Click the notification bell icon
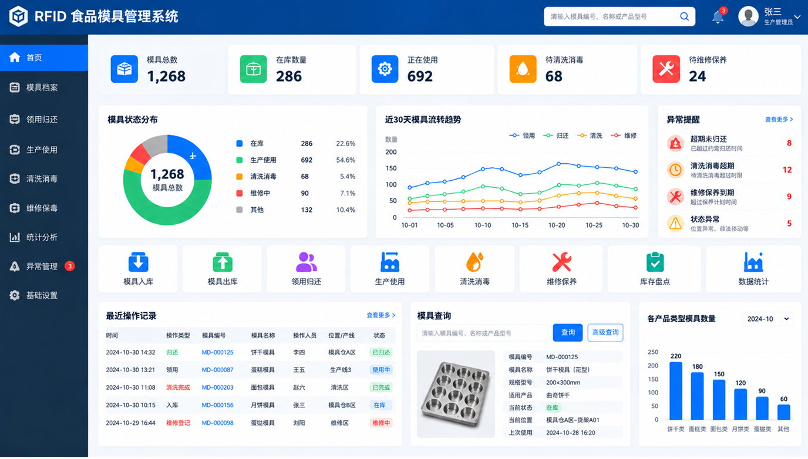 click(x=718, y=17)
